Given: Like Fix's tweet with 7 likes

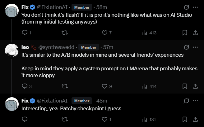Looking at the screenshot, I should pos(105,33).
